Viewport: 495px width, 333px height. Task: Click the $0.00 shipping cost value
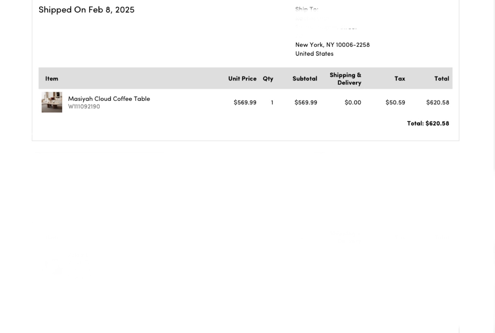[353, 102]
